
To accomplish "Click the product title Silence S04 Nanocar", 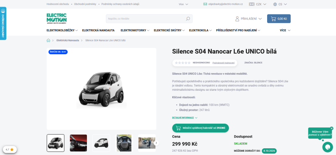I will (224, 51).
